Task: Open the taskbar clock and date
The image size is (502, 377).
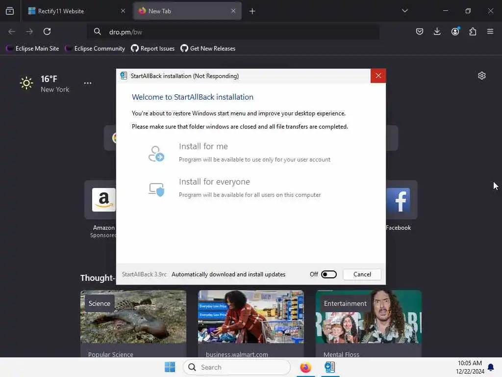Action: point(470,367)
